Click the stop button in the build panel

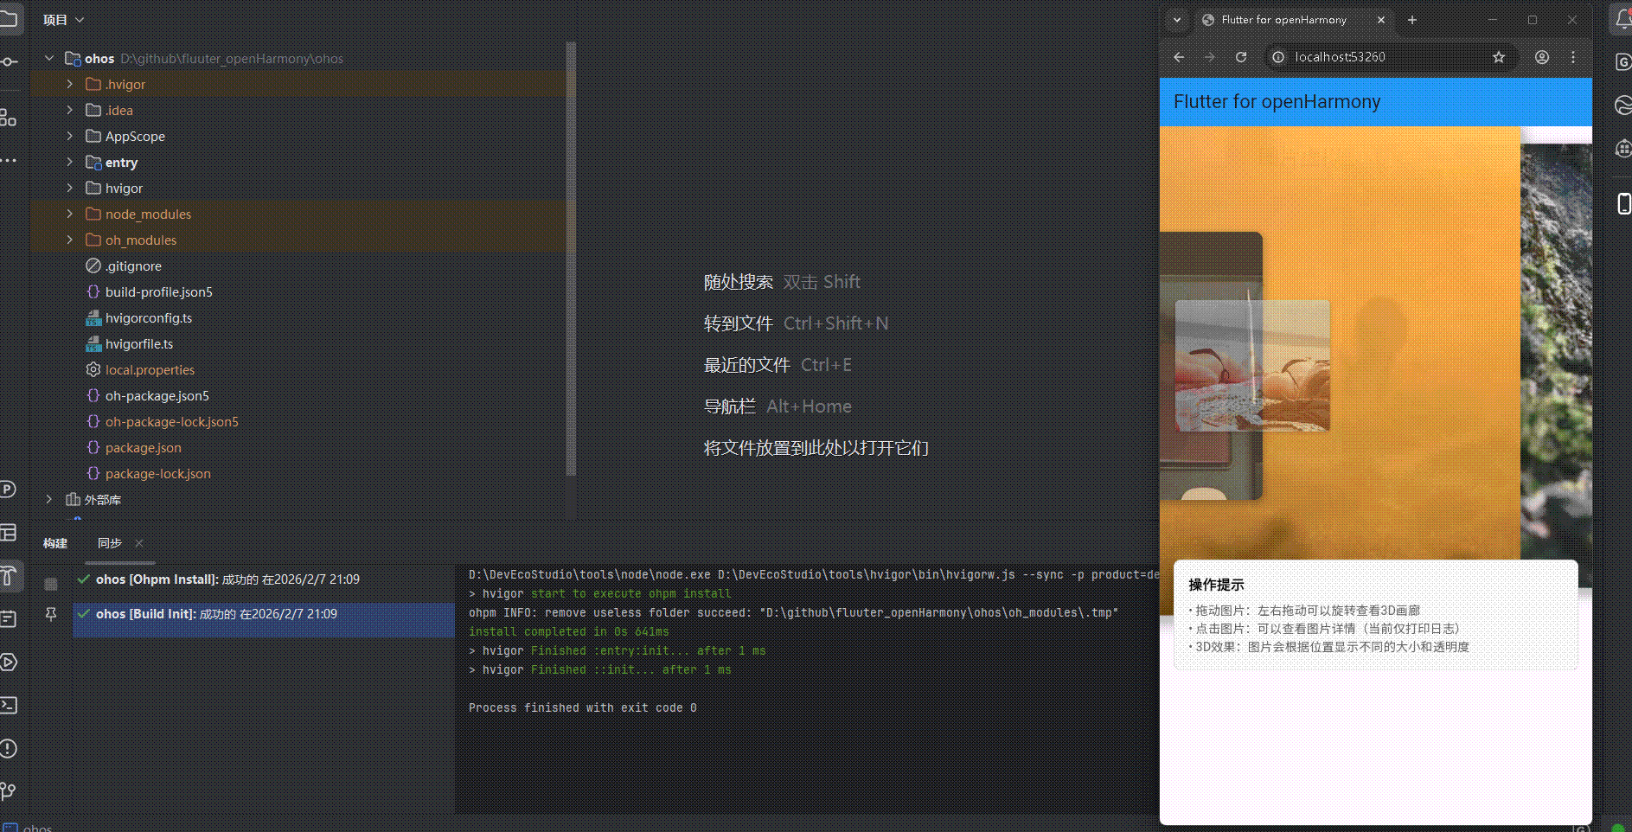pyautogui.click(x=51, y=584)
